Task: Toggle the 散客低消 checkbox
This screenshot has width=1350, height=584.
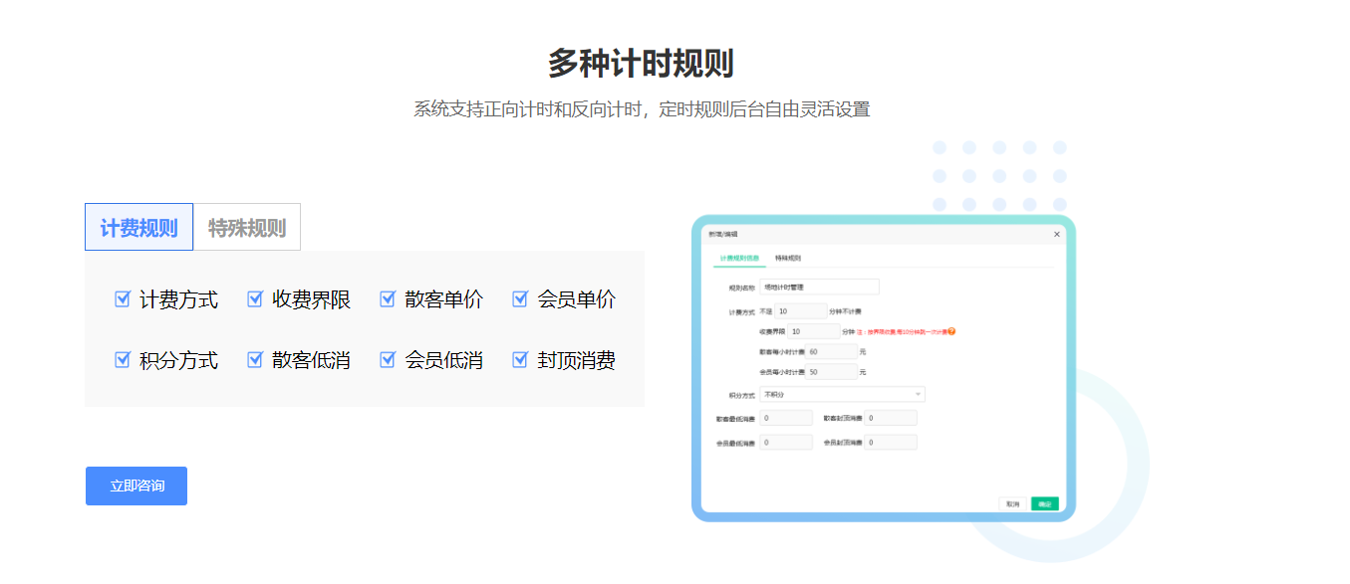Action: (255, 360)
